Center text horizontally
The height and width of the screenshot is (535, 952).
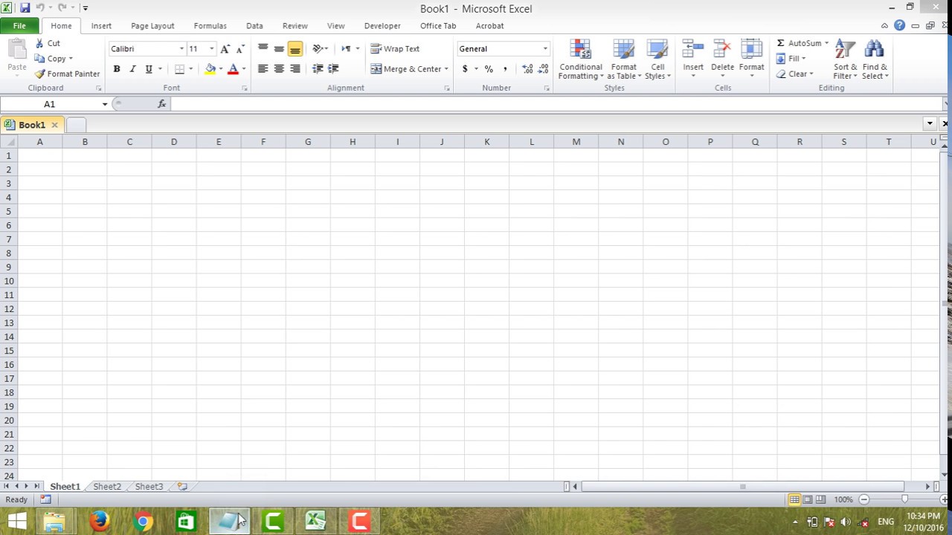pos(279,69)
